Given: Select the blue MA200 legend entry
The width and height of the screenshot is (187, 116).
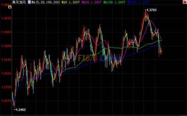Looking at the screenshot, I should 138,2.
